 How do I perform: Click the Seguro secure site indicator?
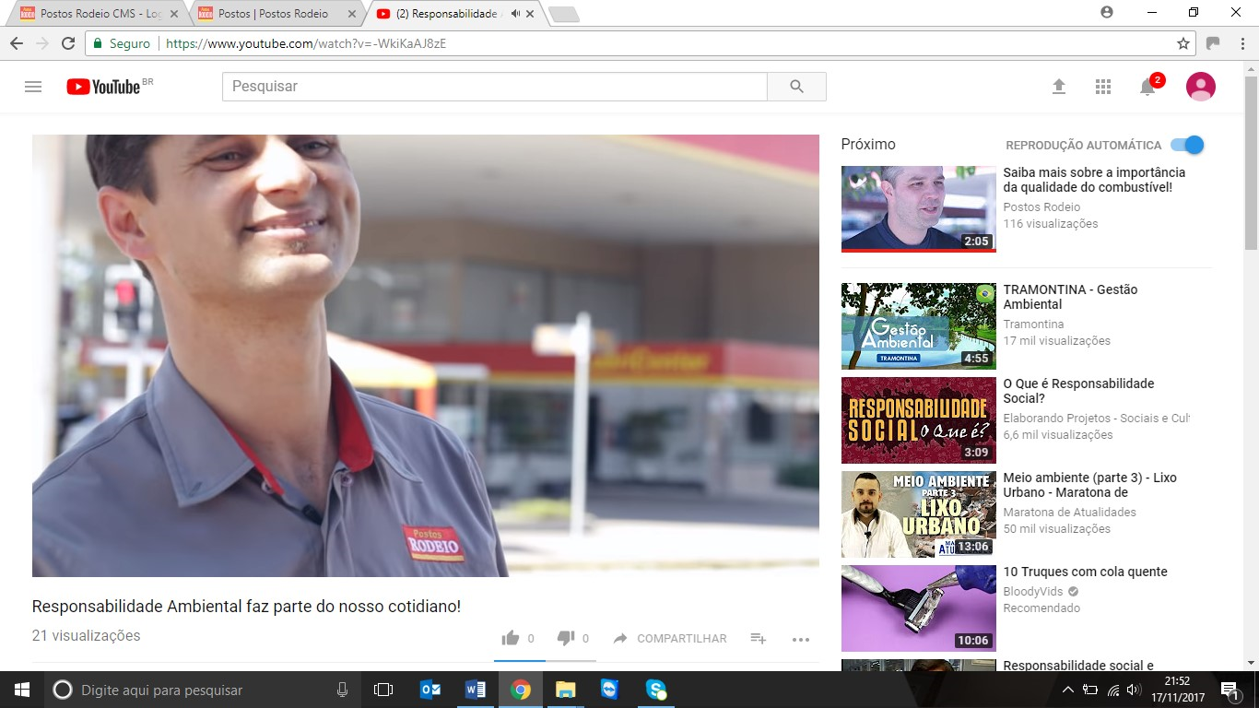[122, 43]
